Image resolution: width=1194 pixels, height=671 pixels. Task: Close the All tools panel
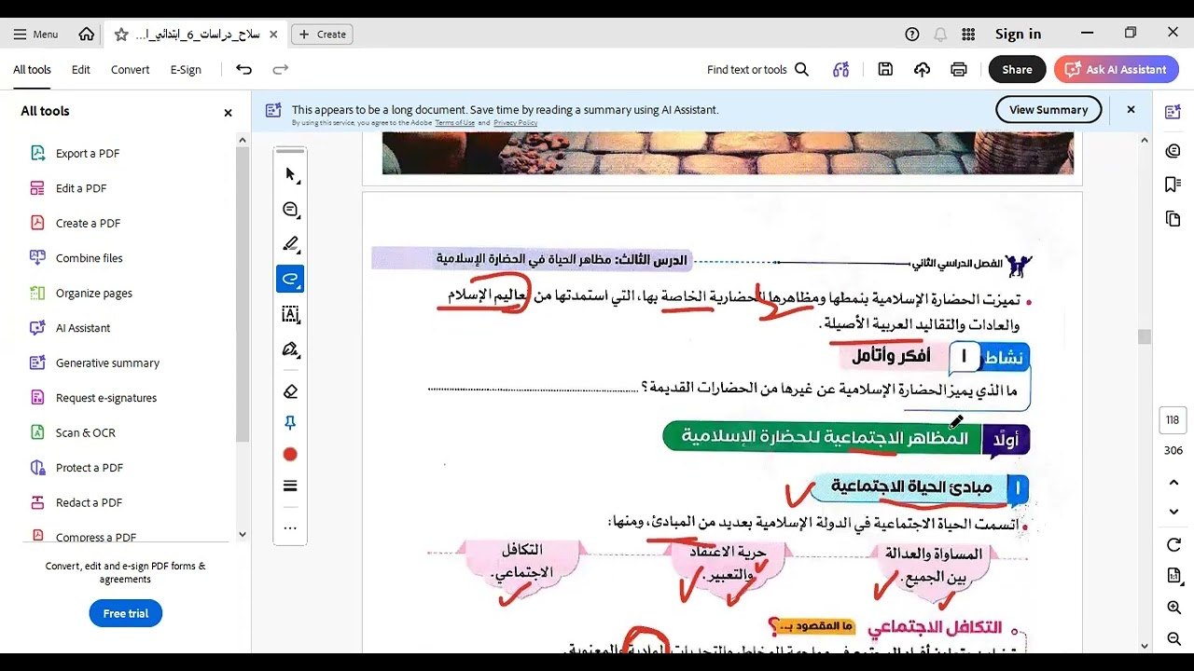click(228, 113)
